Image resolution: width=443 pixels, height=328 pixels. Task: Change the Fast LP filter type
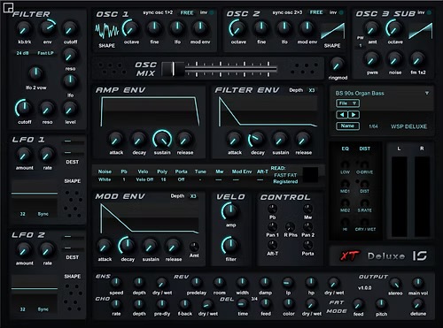click(x=45, y=53)
